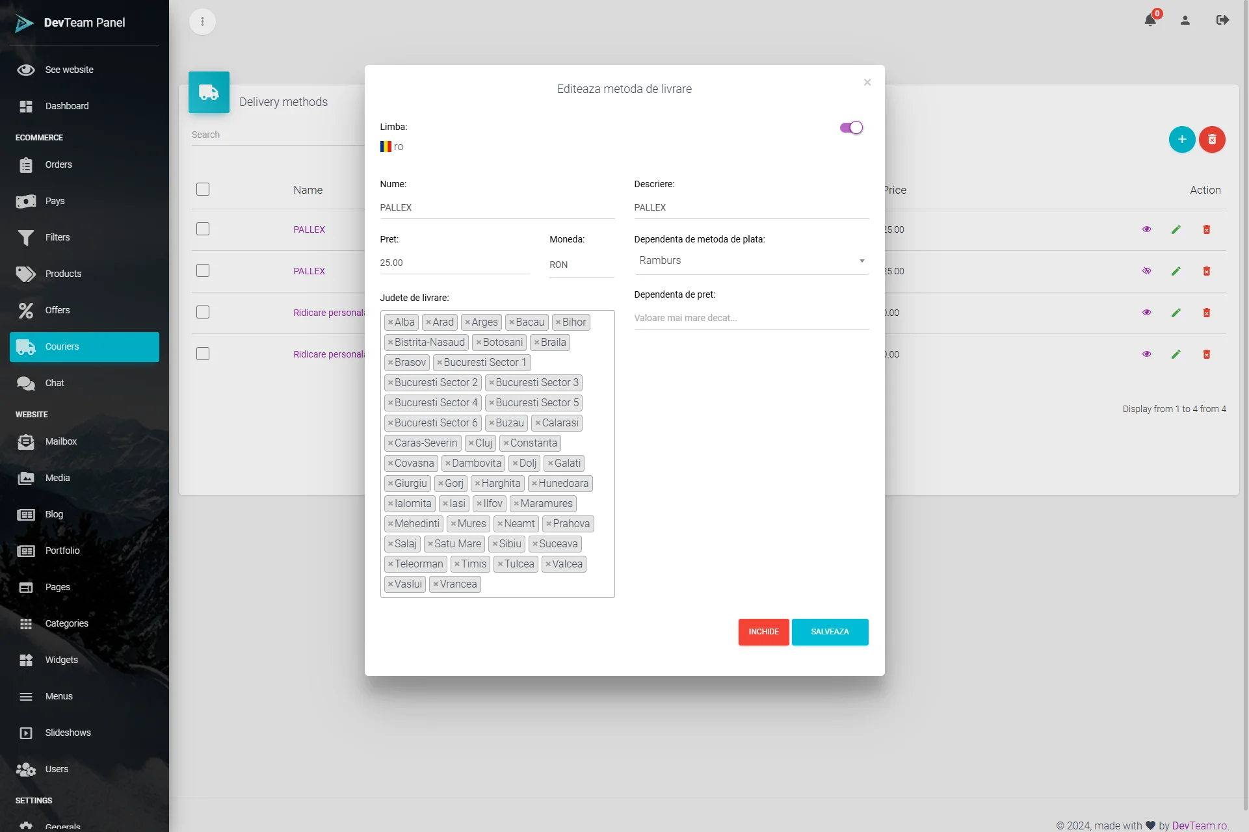
Task: Delete the last Ridicare personala row
Action: click(x=1206, y=354)
